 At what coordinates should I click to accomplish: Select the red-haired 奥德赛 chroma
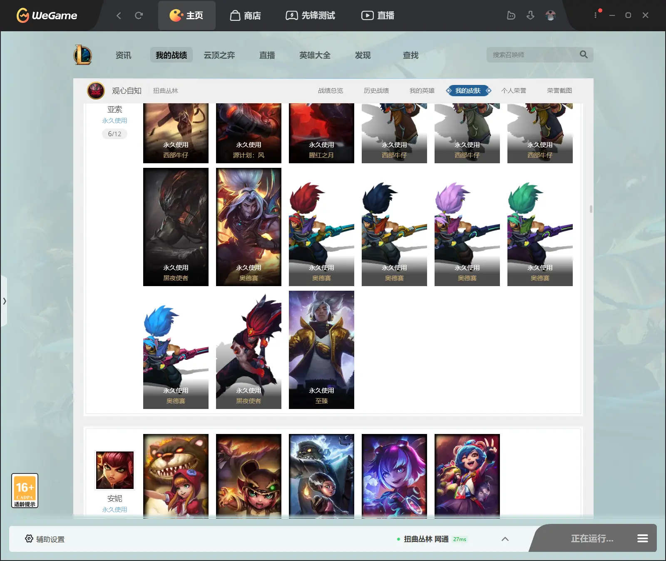(321, 227)
